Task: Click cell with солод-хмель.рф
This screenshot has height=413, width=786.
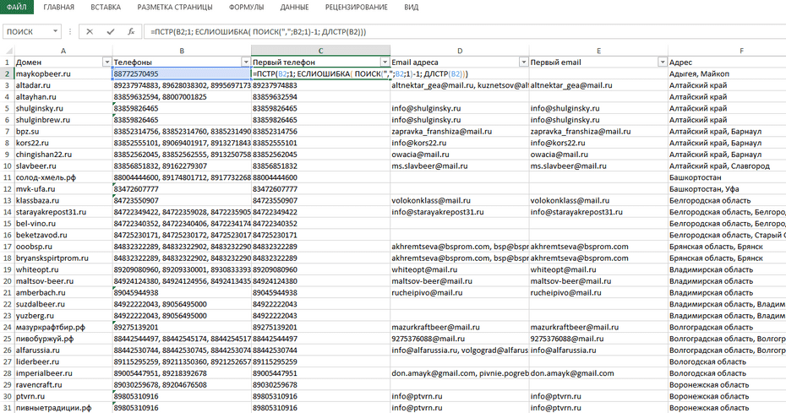Action: coord(63,177)
